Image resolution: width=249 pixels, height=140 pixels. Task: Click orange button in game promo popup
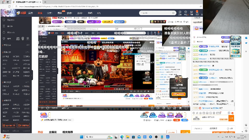178,94
